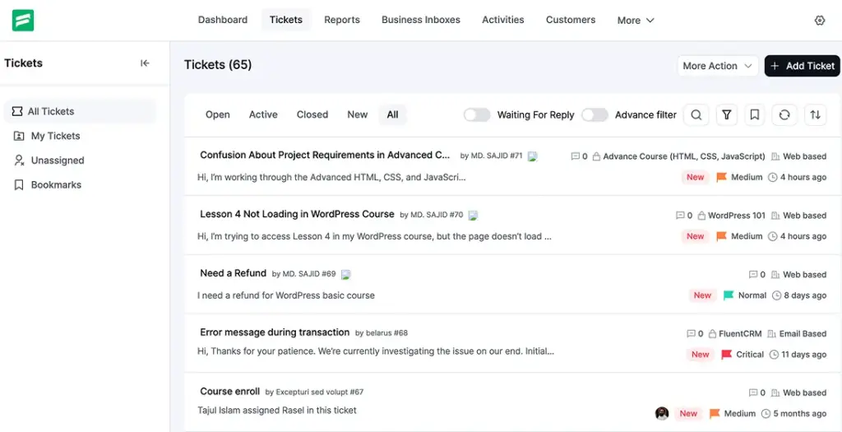Image resolution: width=842 pixels, height=432 pixels.
Task: Open Error message during transaction ticket
Action: [275, 332]
